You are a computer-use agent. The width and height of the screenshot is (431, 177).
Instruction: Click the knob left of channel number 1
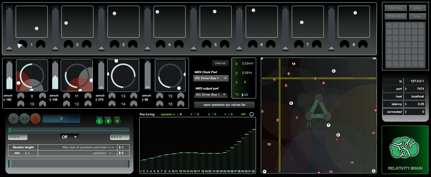point(22,44)
